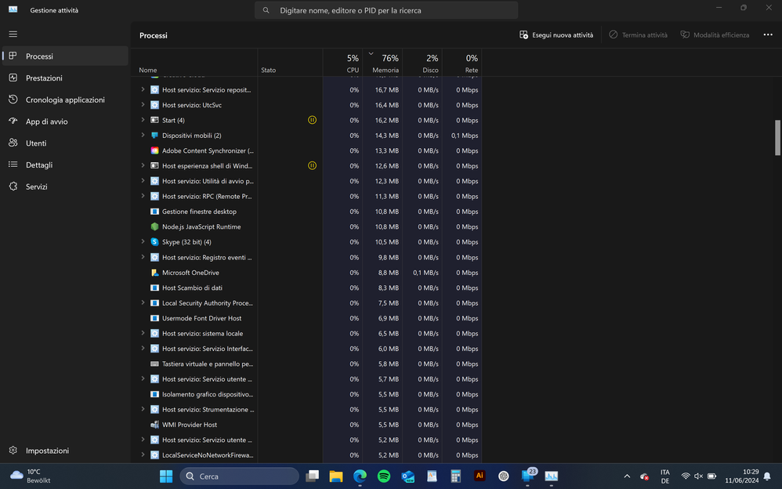Focus the search field for name, editor or PID
This screenshot has height=489, width=782.
click(x=386, y=10)
